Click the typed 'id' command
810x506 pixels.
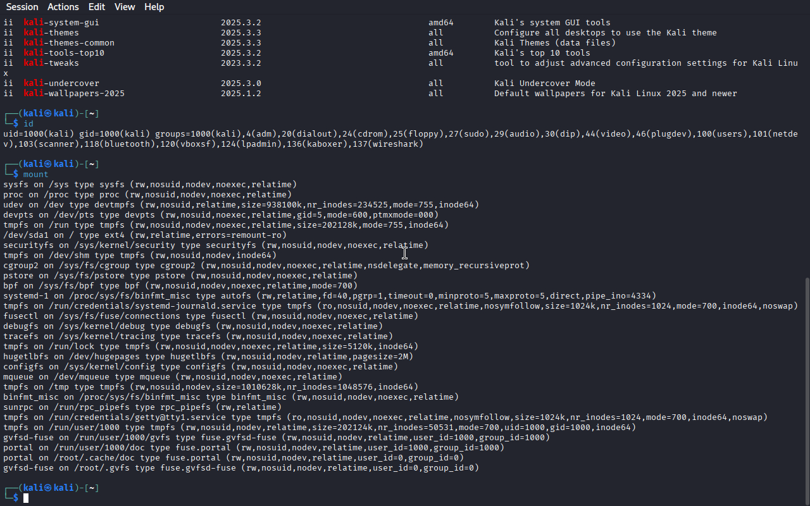[x=28, y=124]
